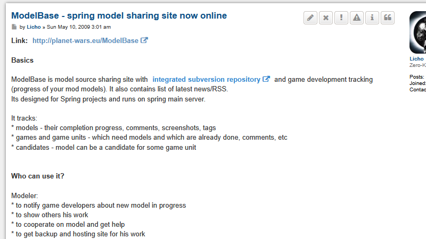Click the Zero-K rank text under Licho
Viewport: 426px width, 239px height.
point(417,65)
